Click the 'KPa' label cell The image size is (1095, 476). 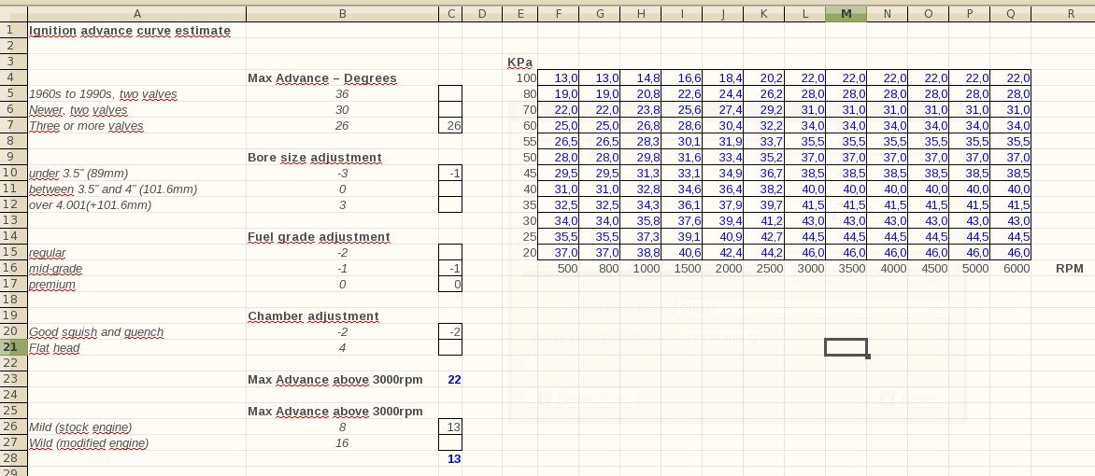(519, 63)
